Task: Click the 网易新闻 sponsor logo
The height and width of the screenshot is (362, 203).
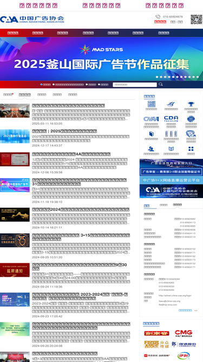Action: click(x=157, y=355)
